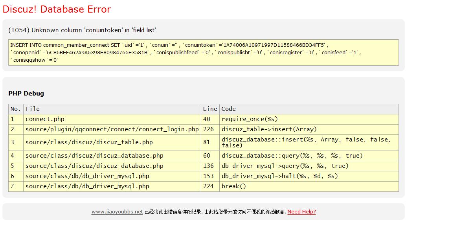Select db_driver_mysql.php file cell with line 224
The height and width of the screenshot is (226, 450).
click(x=112, y=186)
